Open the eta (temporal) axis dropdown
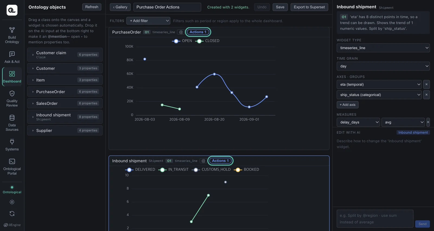Viewport: 434px width, 231px height. pyautogui.click(x=379, y=84)
